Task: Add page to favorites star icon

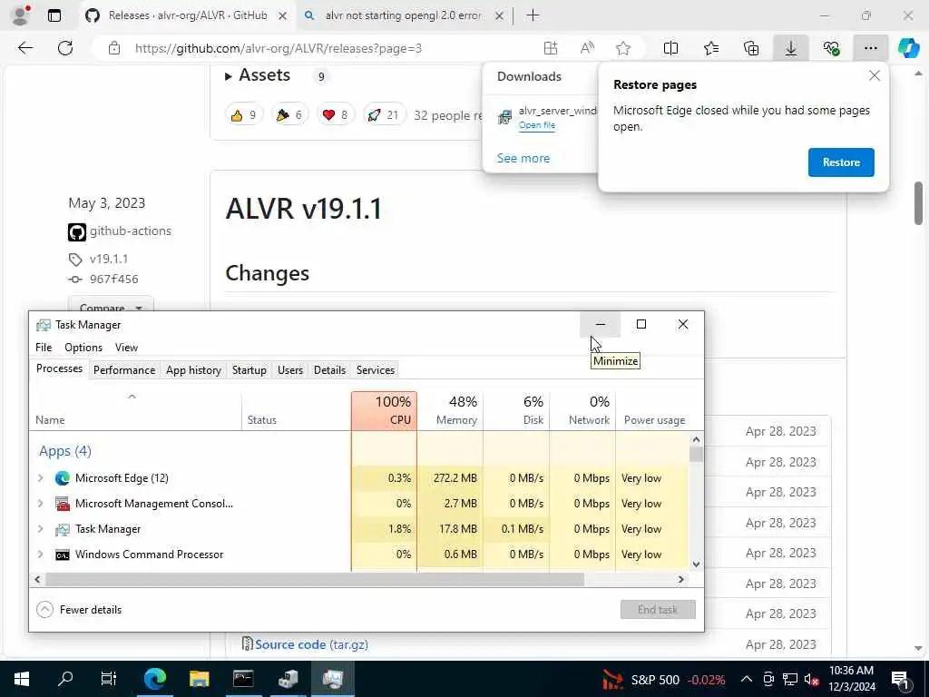Action: click(622, 48)
